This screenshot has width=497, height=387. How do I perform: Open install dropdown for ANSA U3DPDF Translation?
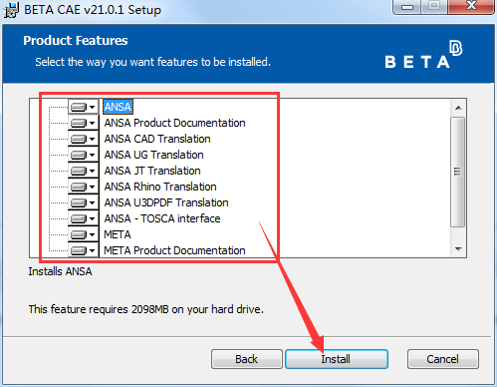[84, 202]
